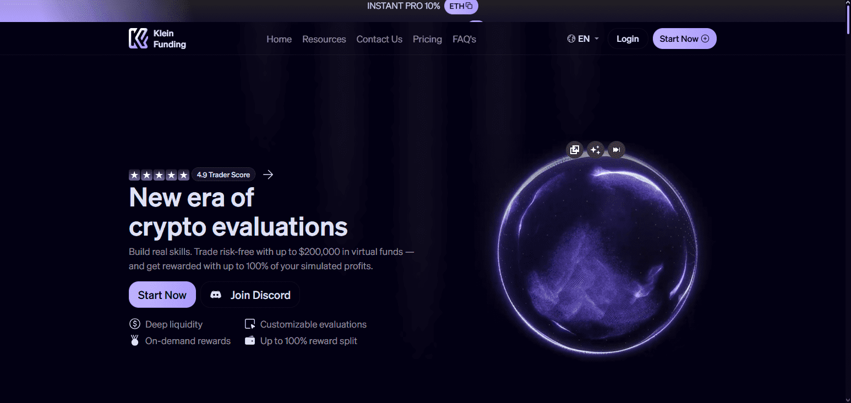Open the external link icon above the sphere
This screenshot has width=851, height=403.
click(x=574, y=149)
